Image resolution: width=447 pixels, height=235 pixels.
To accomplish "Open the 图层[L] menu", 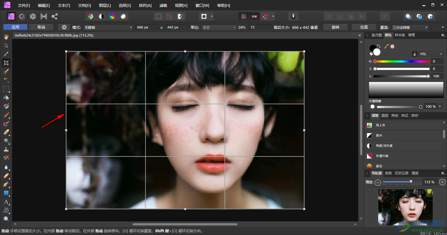I will pyautogui.click(x=105, y=6).
